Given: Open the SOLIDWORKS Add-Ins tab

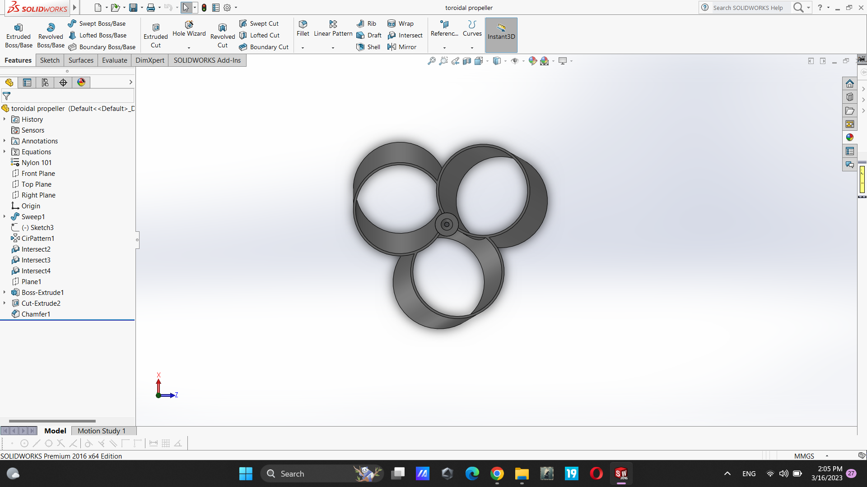Looking at the screenshot, I should (207, 60).
